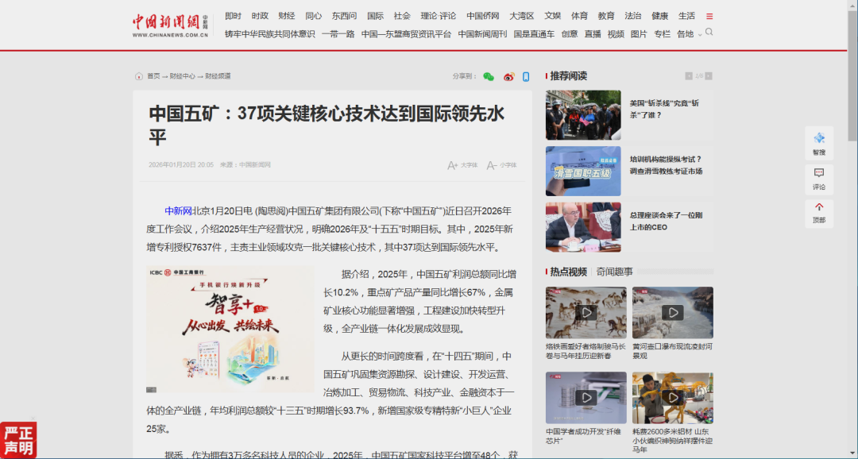Play the 耗费2600多米铝材 video
This screenshot has height=459, width=858.
point(673,399)
